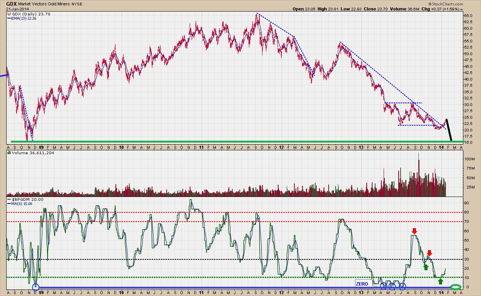This screenshot has width=481, height=296.
Task: Click the Volume panel legend icon
Action: point(9,152)
